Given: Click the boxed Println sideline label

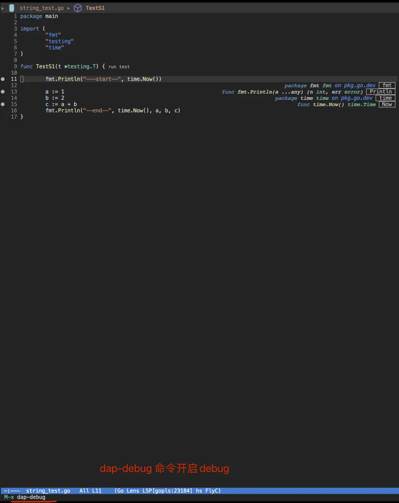Looking at the screenshot, I should [x=380, y=92].
